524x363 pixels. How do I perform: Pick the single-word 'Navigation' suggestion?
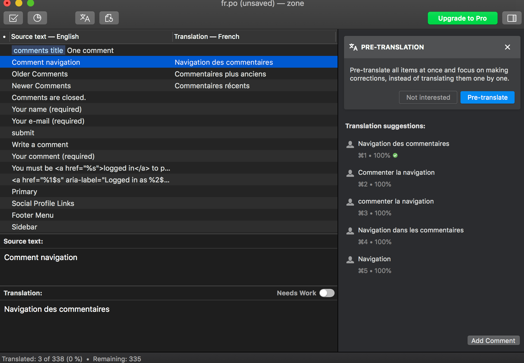click(x=374, y=259)
